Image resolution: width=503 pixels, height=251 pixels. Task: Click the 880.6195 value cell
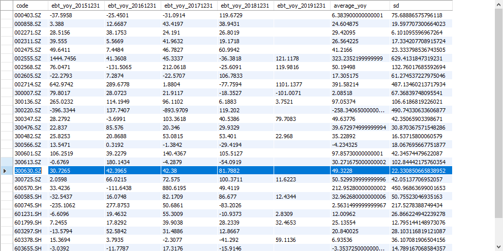(189, 188)
